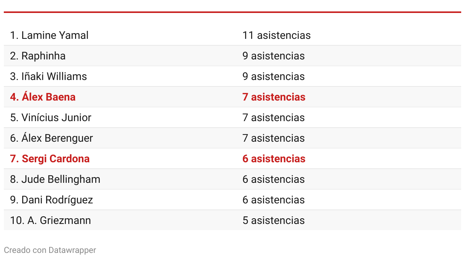The height and width of the screenshot is (259, 465).
Task: Click highlighted Álex Baena name
Action: pos(43,97)
